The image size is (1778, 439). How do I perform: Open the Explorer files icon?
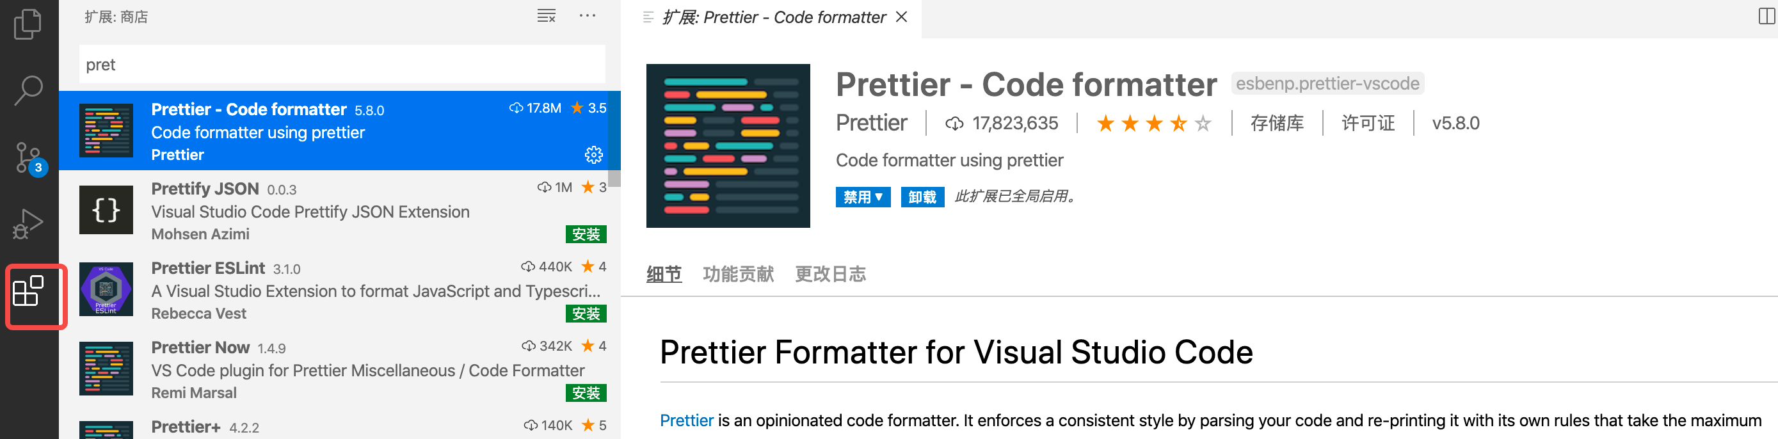(x=28, y=24)
